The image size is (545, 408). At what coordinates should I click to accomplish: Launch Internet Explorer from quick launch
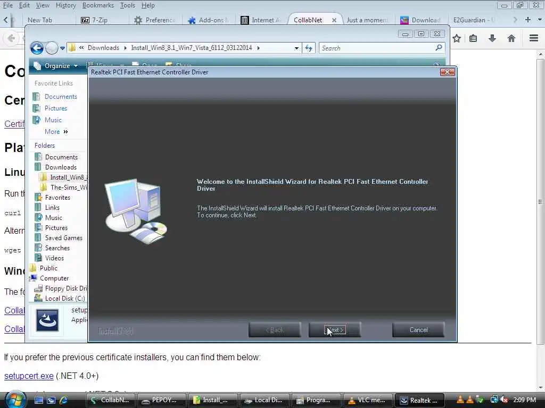64,400
